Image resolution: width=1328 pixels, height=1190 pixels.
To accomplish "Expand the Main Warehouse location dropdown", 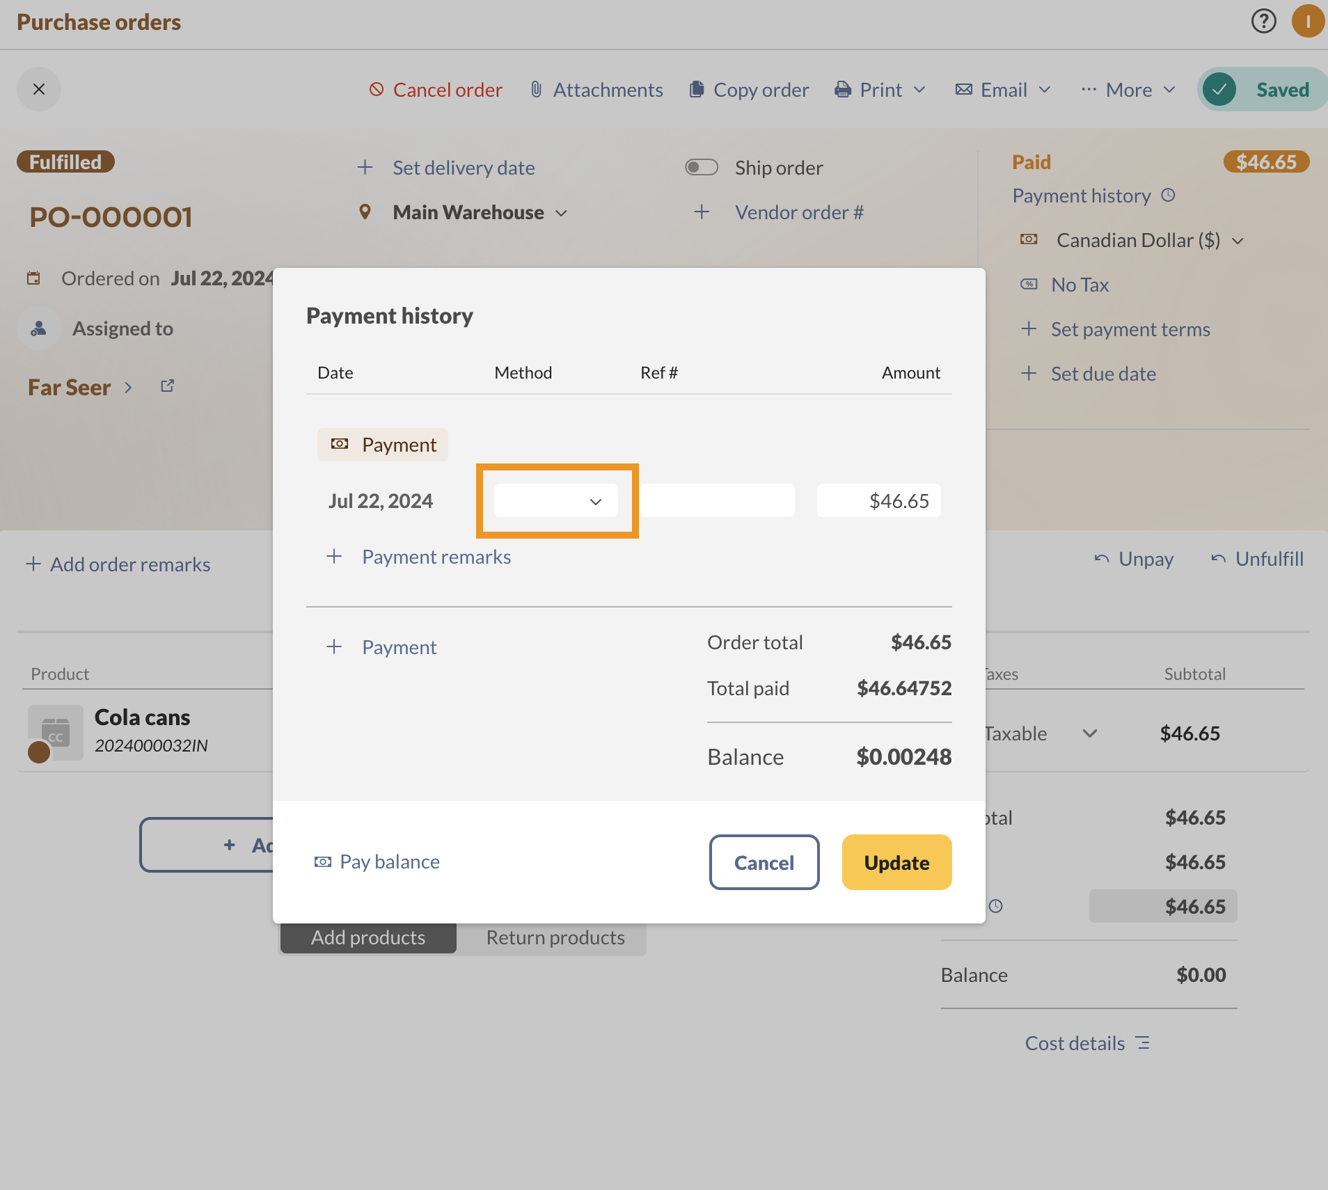I will tap(480, 212).
